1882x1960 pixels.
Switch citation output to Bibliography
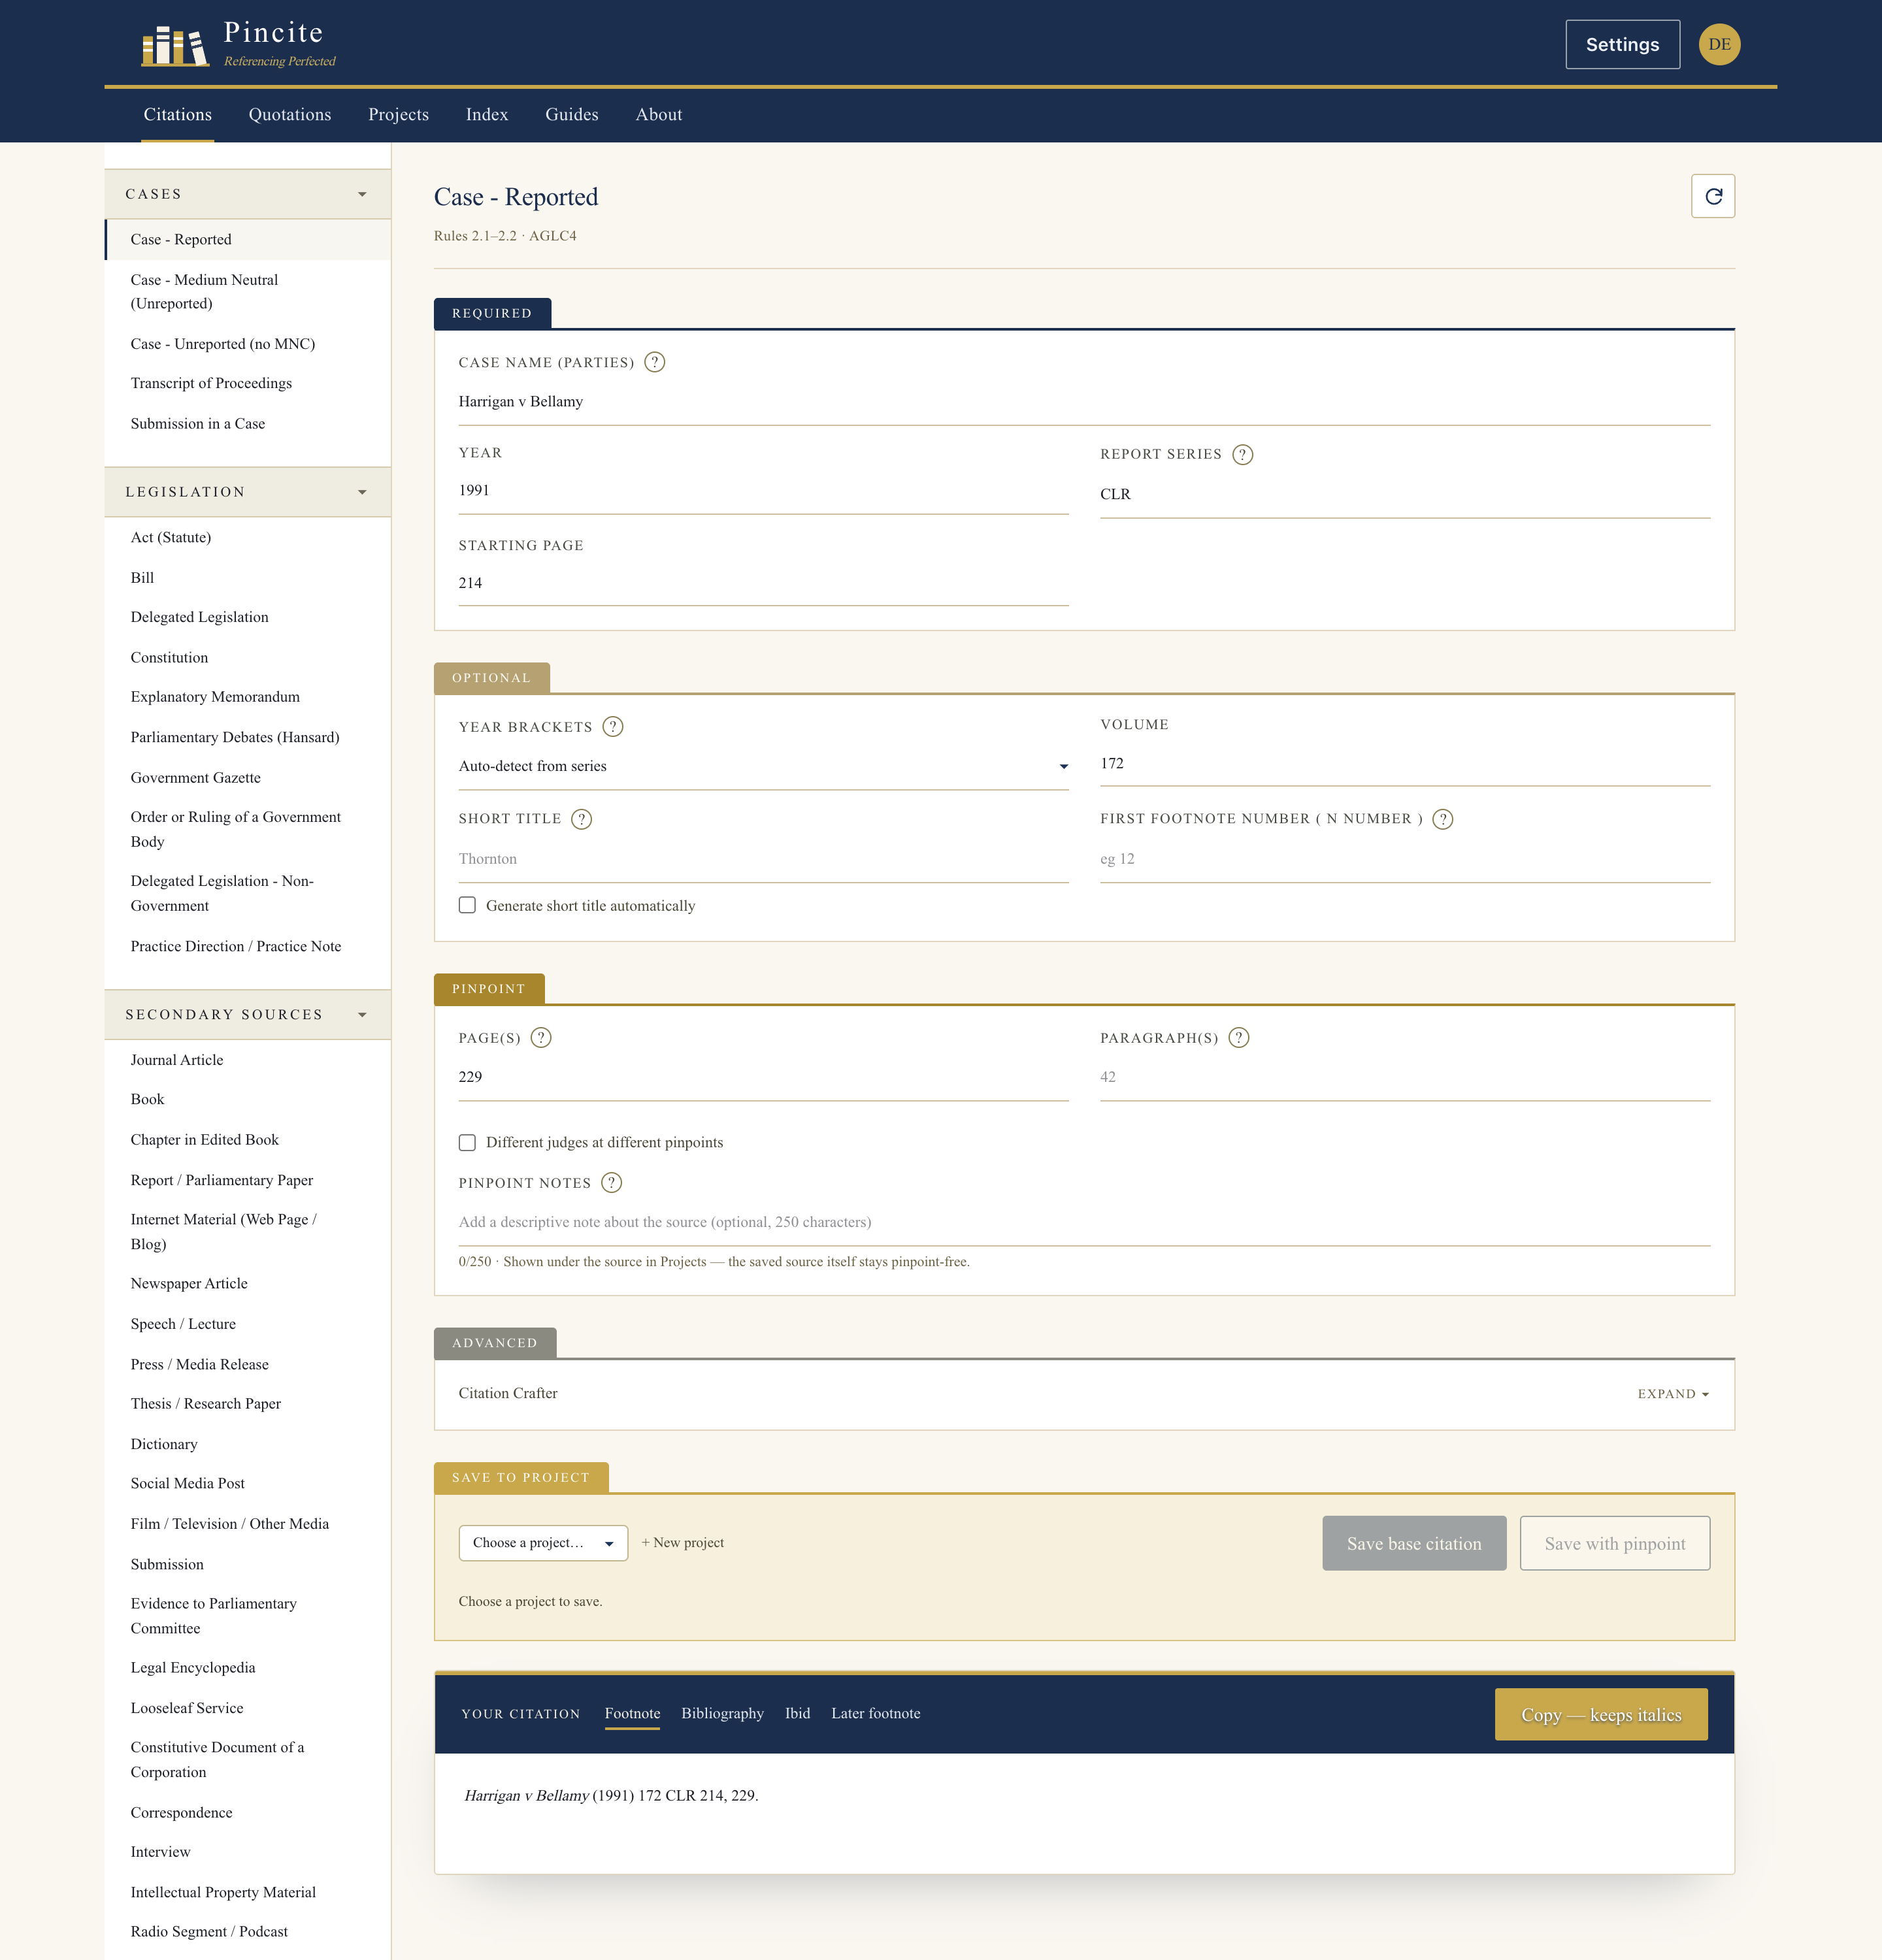[722, 1714]
